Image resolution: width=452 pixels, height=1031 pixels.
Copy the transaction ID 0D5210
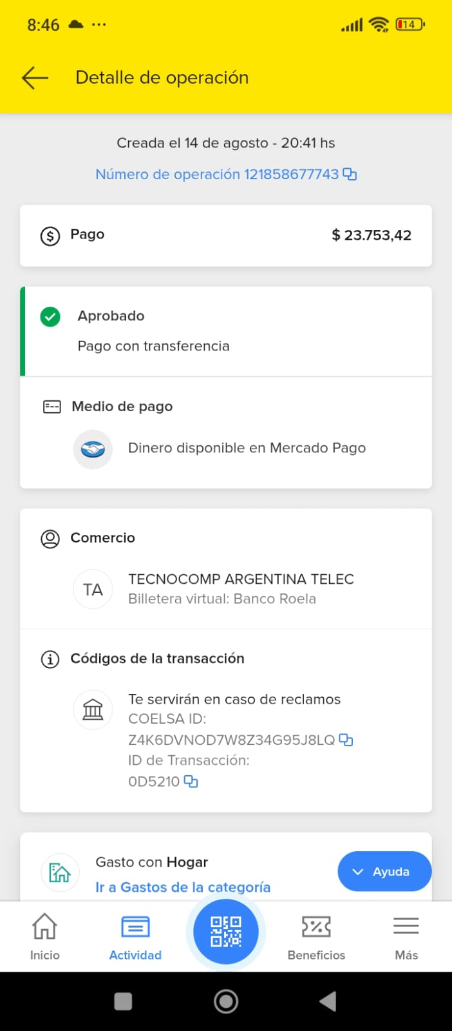click(x=191, y=782)
